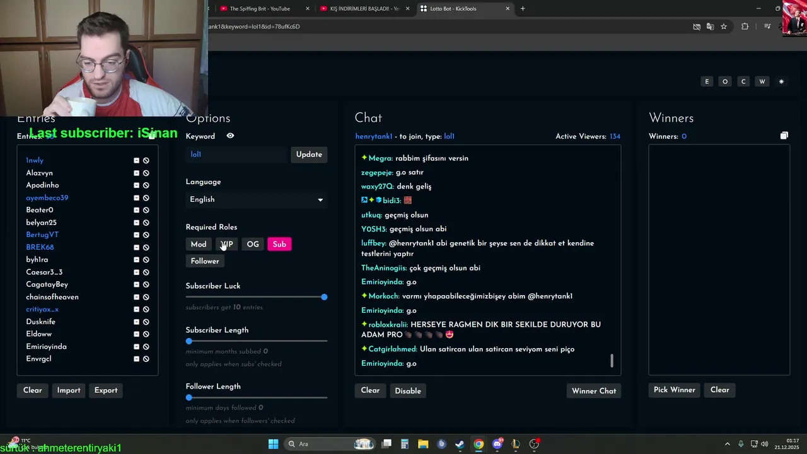This screenshot has height=454, width=807.
Task: Close The Spiffing Brit YouTube tab
Action: (x=308, y=9)
